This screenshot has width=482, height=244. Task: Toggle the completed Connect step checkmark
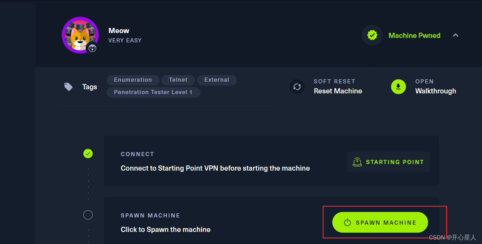click(x=88, y=154)
